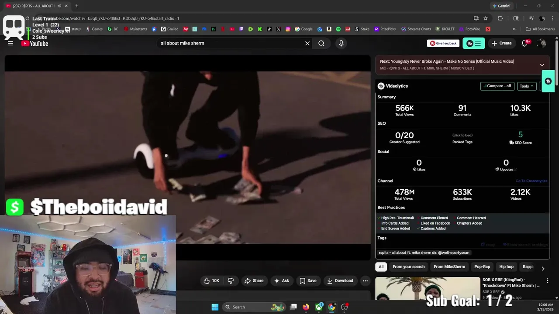Select the All filter chip
Image resolution: width=559 pixels, height=314 pixels.
tap(381, 266)
